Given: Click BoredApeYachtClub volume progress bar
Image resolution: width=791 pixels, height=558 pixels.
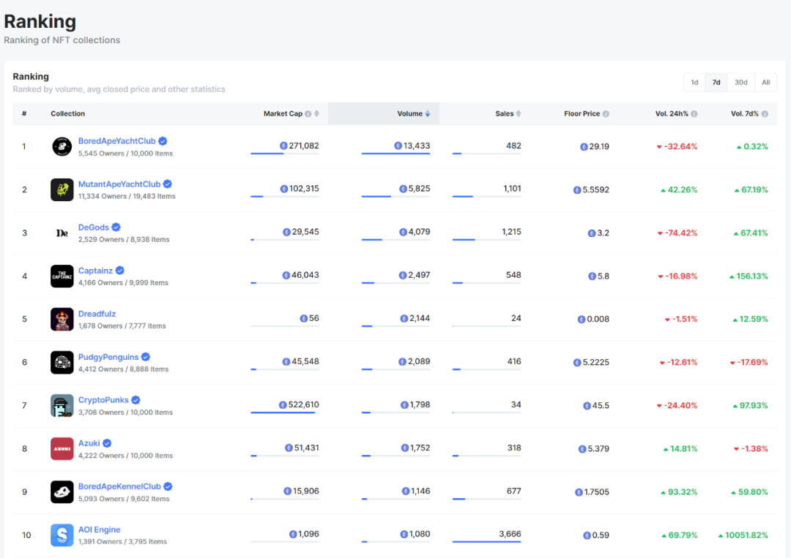Looking at the screenshot, I should [396, 154].
